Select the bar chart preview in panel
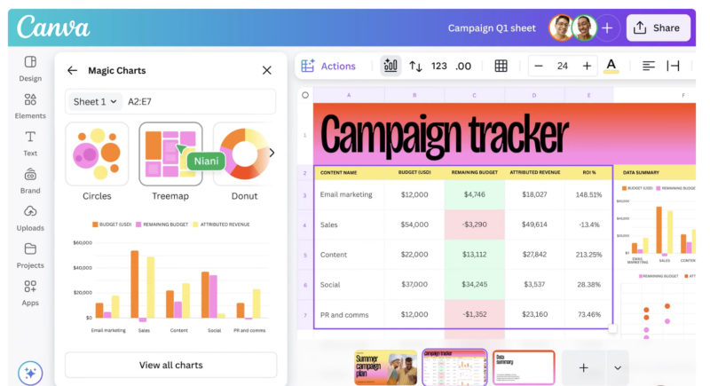Screen dimensions: 710x386 click(170, 278)
